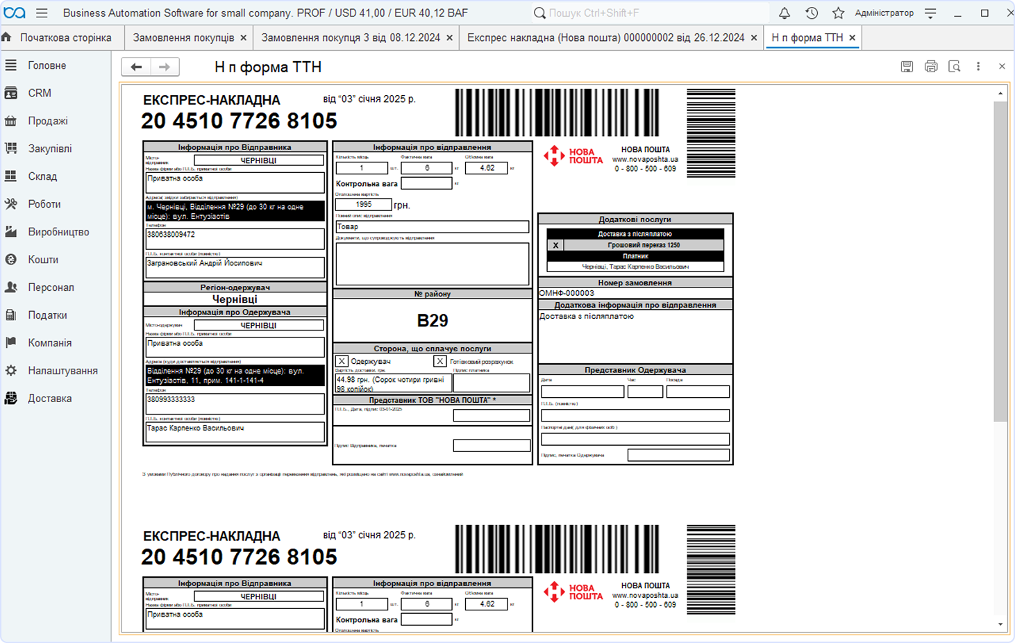Close the Н п форма ТТН form panel
Viewport: 1015px width, 643px height.
[x=1002, y=67]
